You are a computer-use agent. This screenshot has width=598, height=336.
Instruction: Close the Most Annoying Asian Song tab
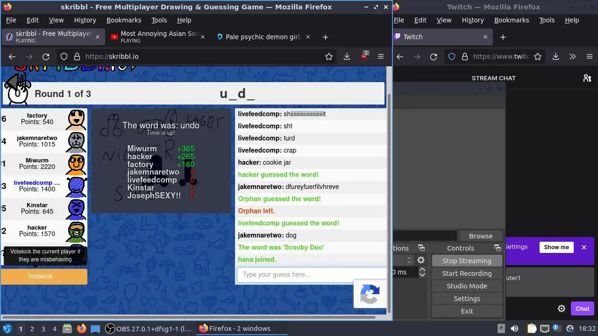[203, 37]
